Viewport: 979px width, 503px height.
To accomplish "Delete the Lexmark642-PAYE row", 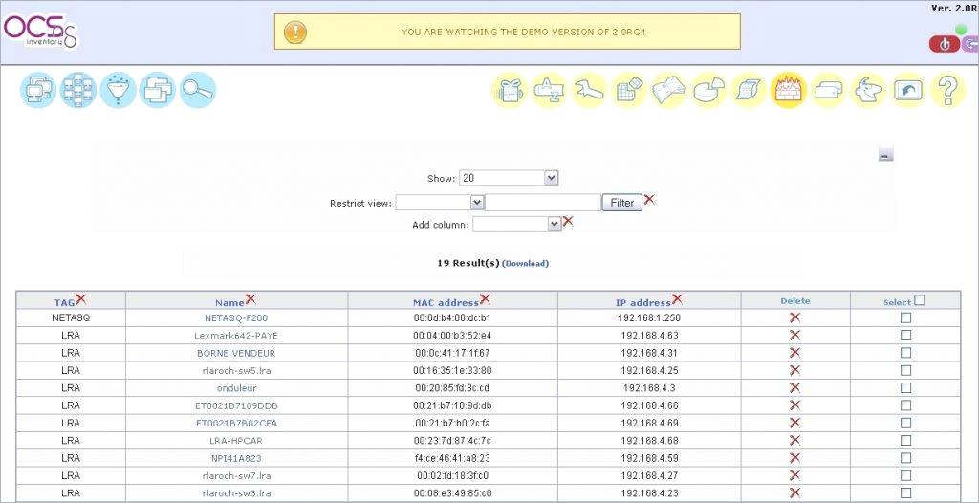I will tap(794, 335).
